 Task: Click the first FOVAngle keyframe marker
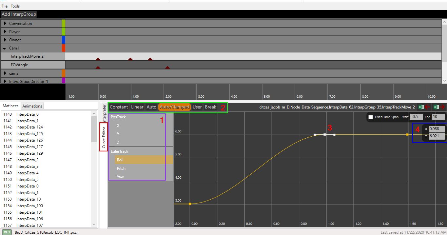pyautogui.click(x=98, y=68)
